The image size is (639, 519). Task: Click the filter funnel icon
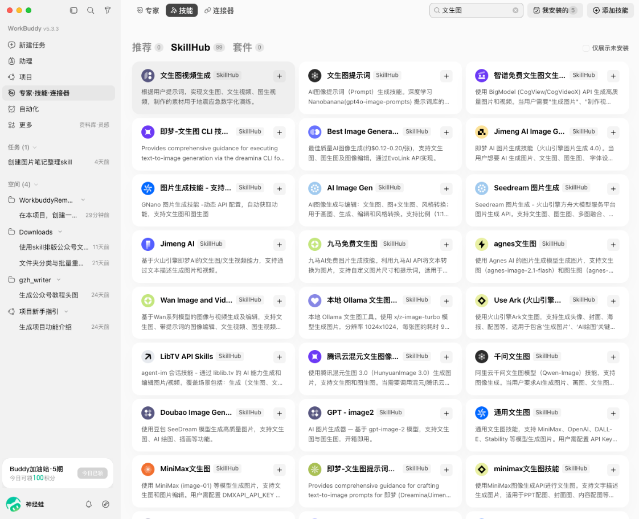coord(108,10)
